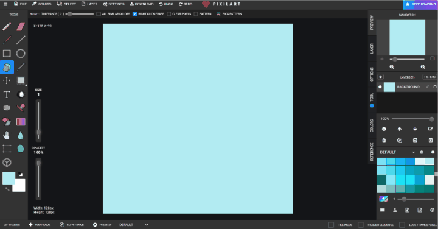Select the Pencil tool
The height and width of the screenshot is (229, 438).
click(x=7, y=27)
